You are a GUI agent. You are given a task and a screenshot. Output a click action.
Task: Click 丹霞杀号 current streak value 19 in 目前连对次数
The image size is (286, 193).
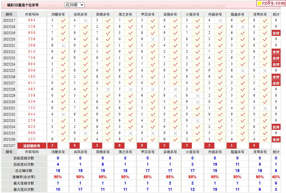[215, 165]
